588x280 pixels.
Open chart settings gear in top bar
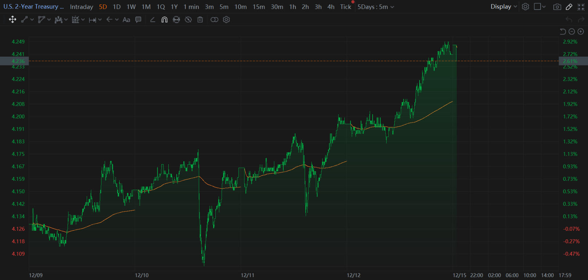(526, 7)
